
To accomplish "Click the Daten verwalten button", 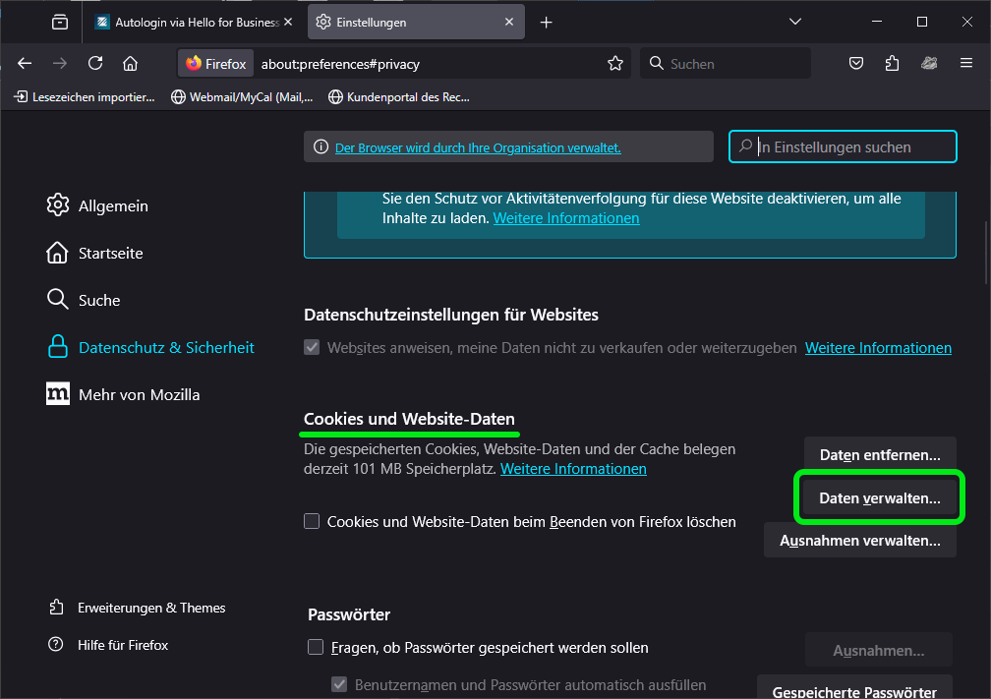I will point(879,498).
